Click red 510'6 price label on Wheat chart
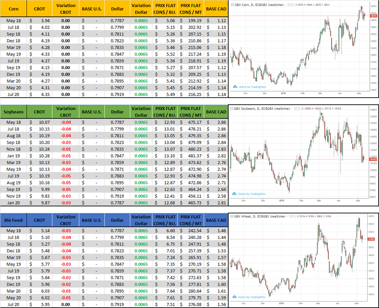The height and width of the screenshot is (308, 379). pos(371,239)
